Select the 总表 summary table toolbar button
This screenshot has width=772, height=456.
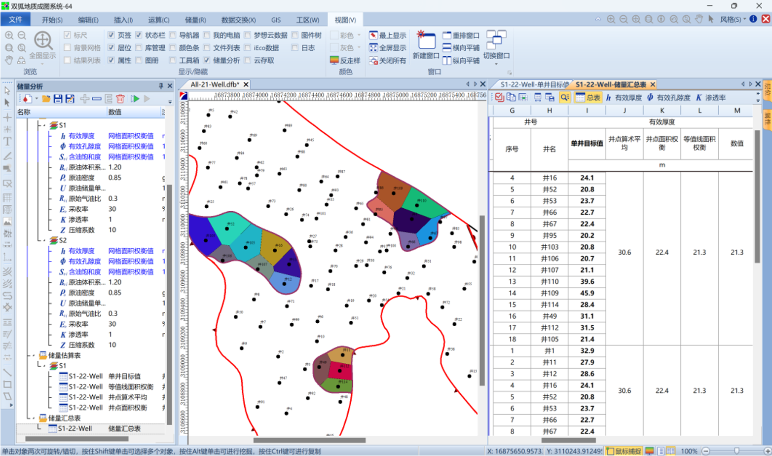coord(588,98)
